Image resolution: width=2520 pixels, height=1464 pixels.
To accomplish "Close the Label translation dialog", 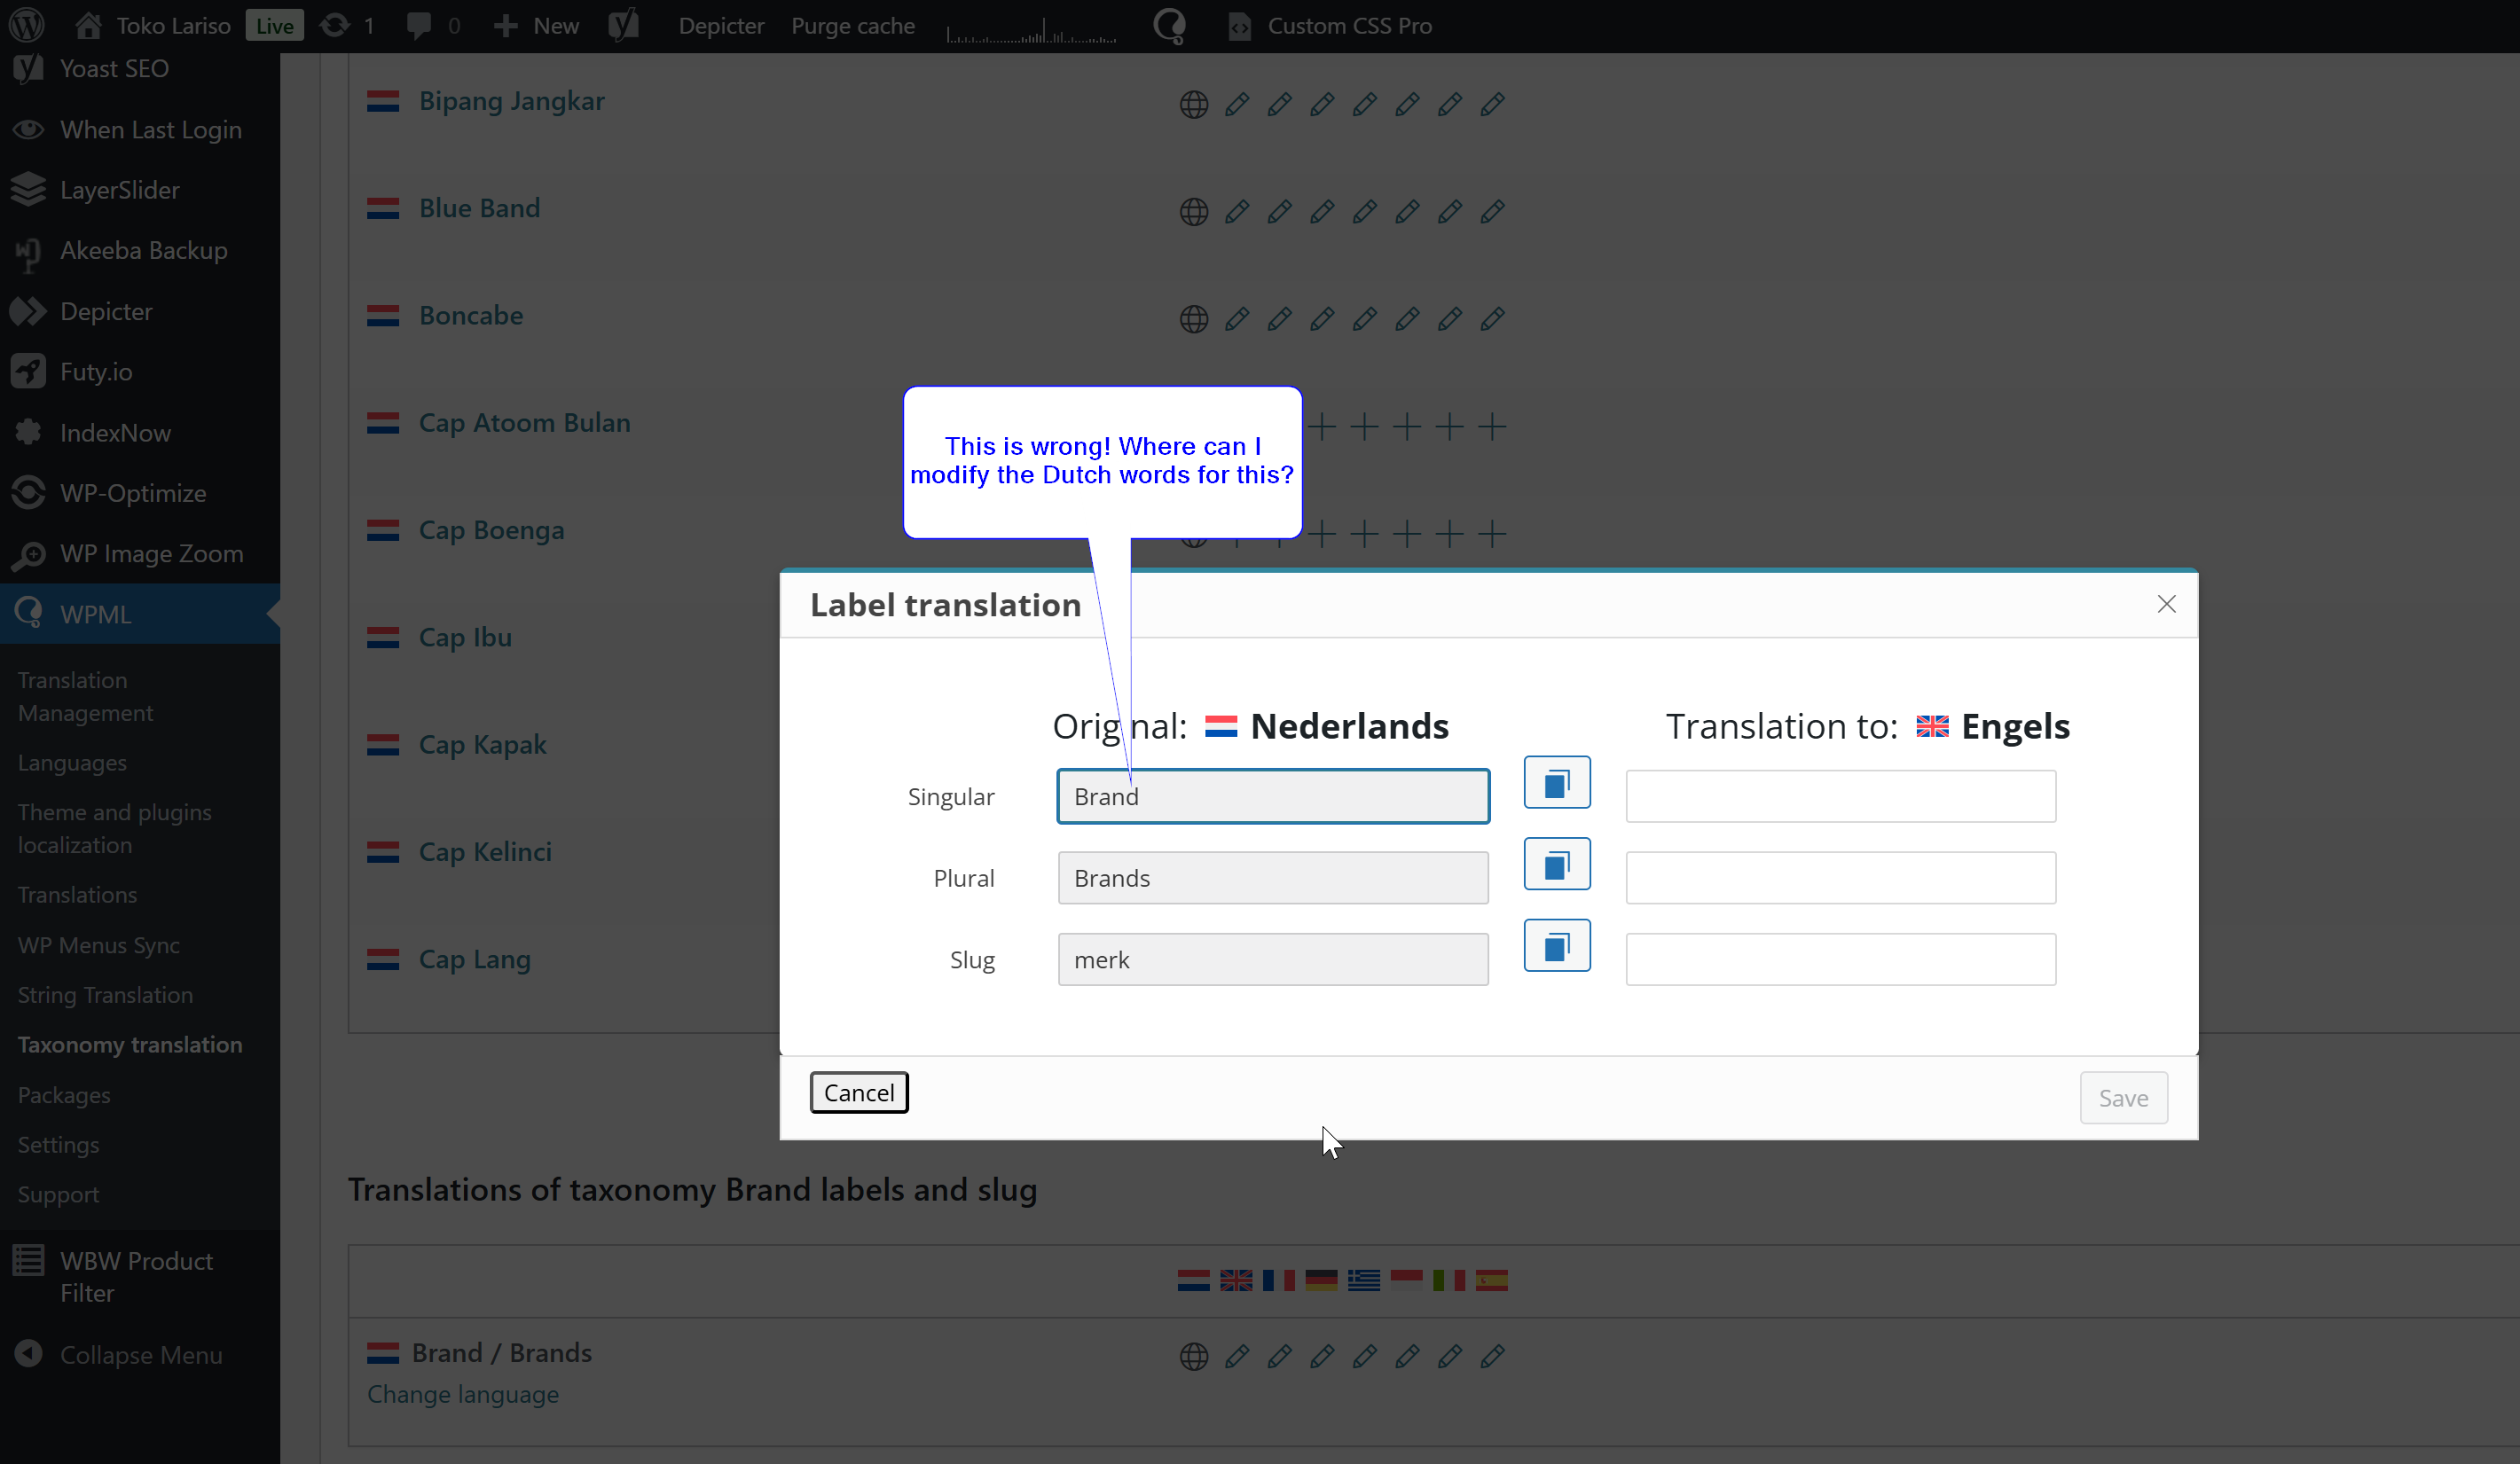I will point(2166,604).
